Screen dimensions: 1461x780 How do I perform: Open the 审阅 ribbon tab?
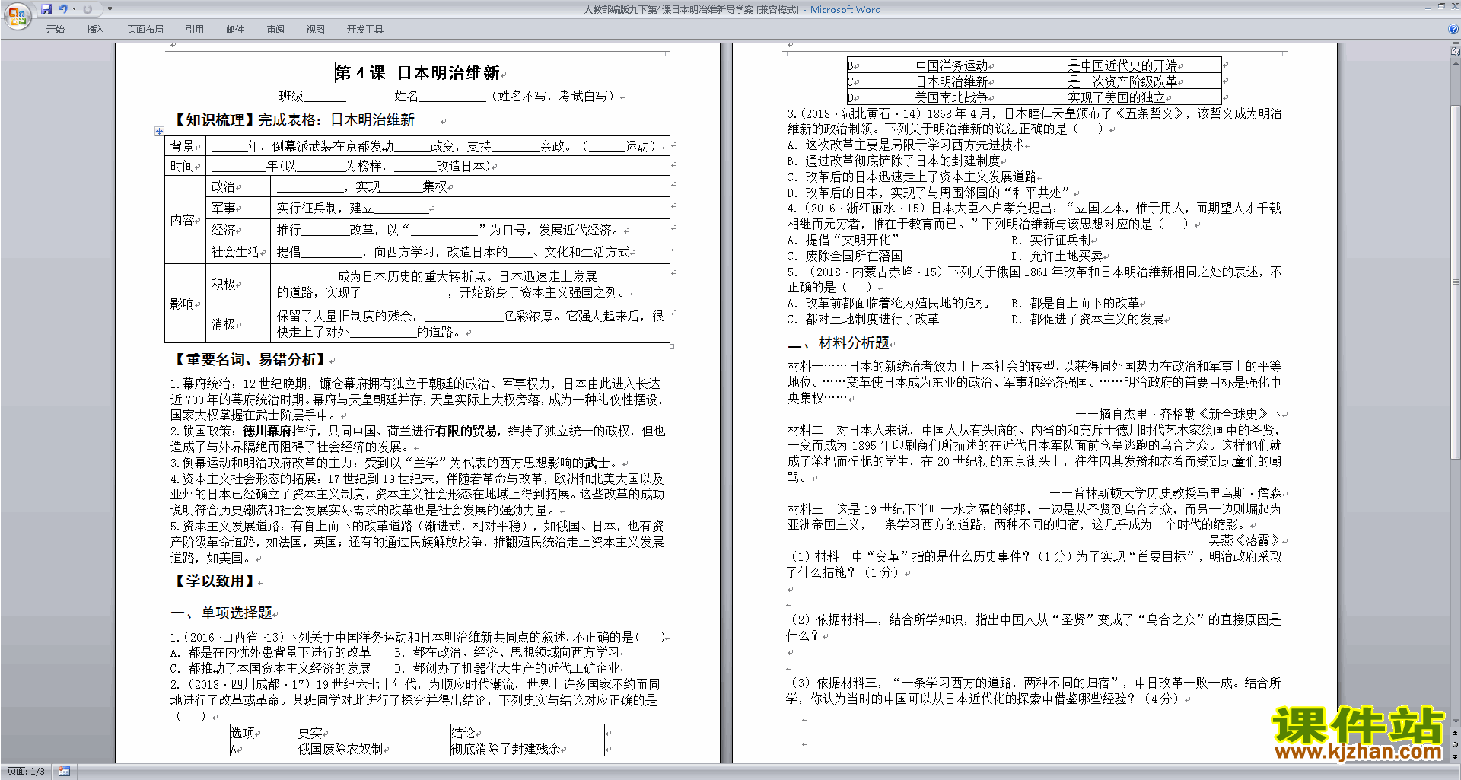click(275, 29)
